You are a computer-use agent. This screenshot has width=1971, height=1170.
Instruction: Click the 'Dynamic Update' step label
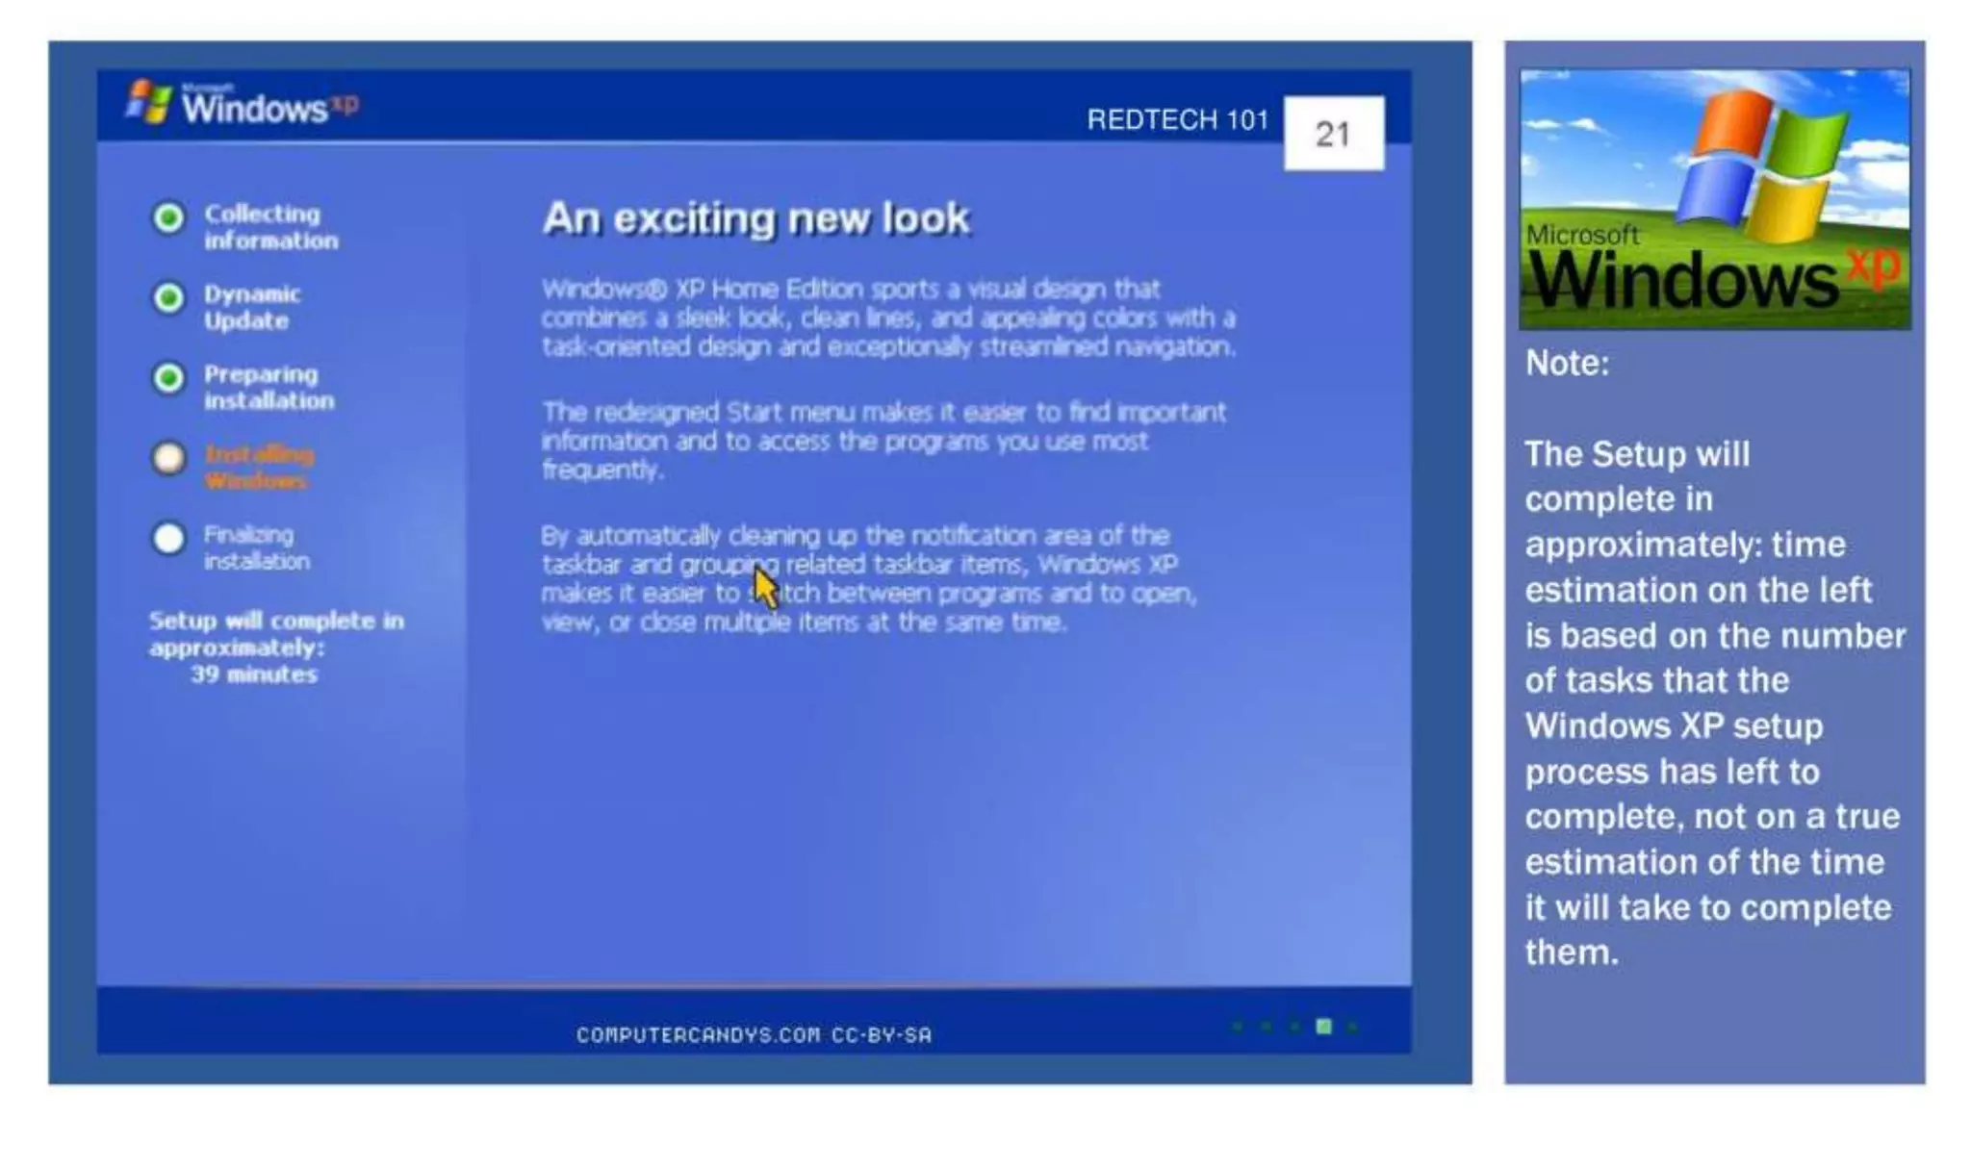click(252, 307)
